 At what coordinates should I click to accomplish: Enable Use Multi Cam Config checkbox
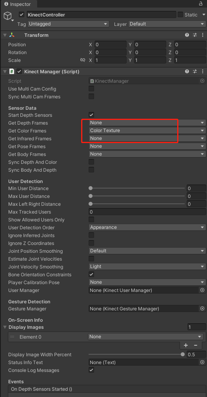coord(91,89)
